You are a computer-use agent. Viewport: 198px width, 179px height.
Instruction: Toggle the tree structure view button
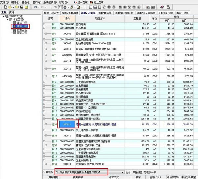pyautogui.click(x=60, y=7)
